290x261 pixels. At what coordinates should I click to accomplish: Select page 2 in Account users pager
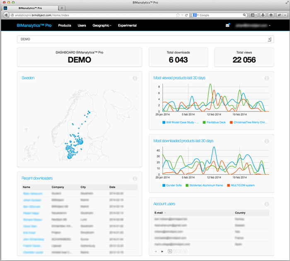click(x=175, y=251)
